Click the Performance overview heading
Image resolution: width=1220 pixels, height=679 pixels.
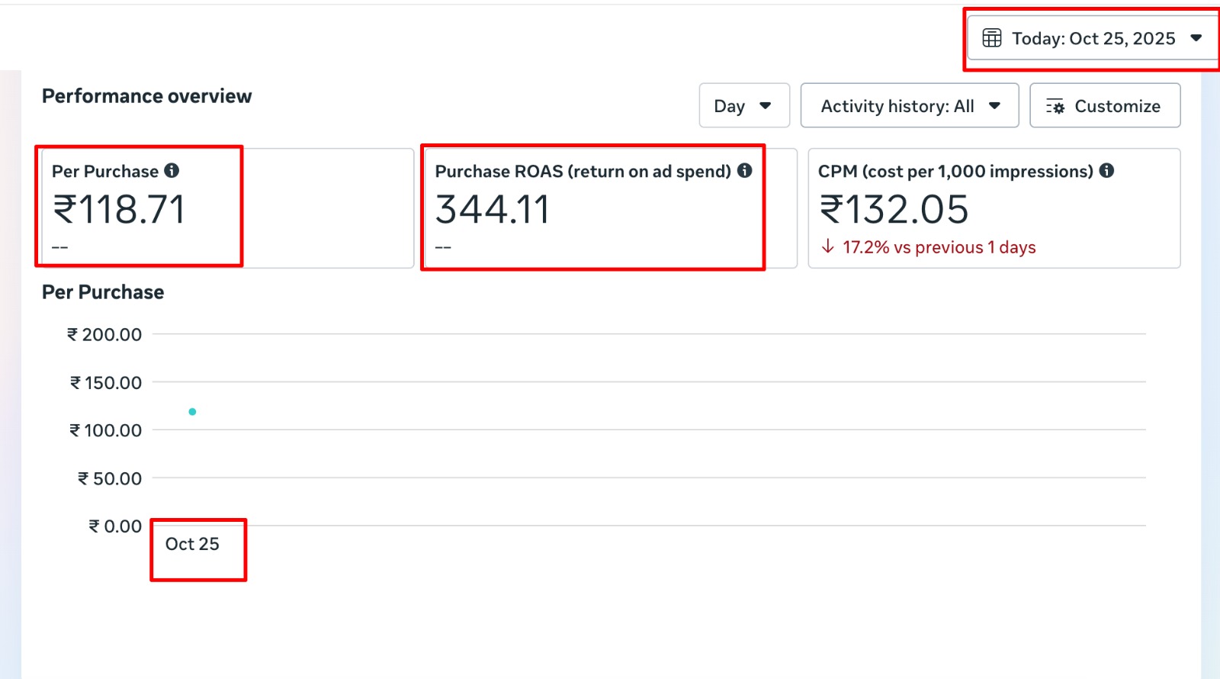[x=146, y=96]
